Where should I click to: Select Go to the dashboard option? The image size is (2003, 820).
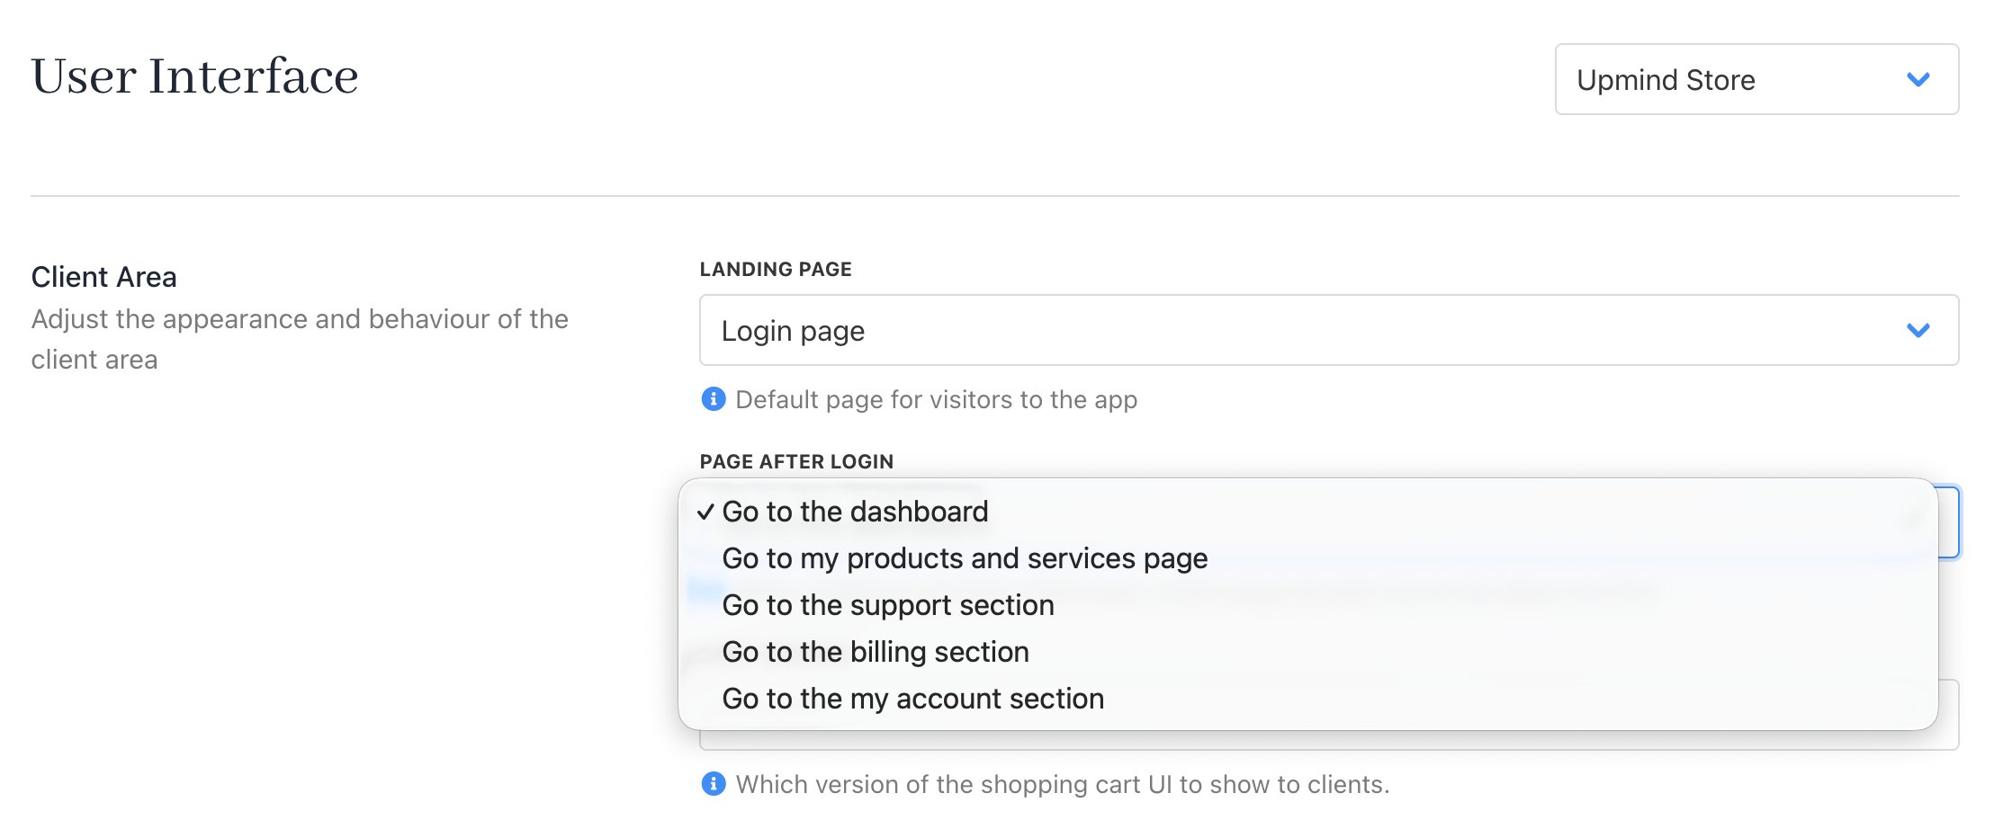pos(1307,512)
